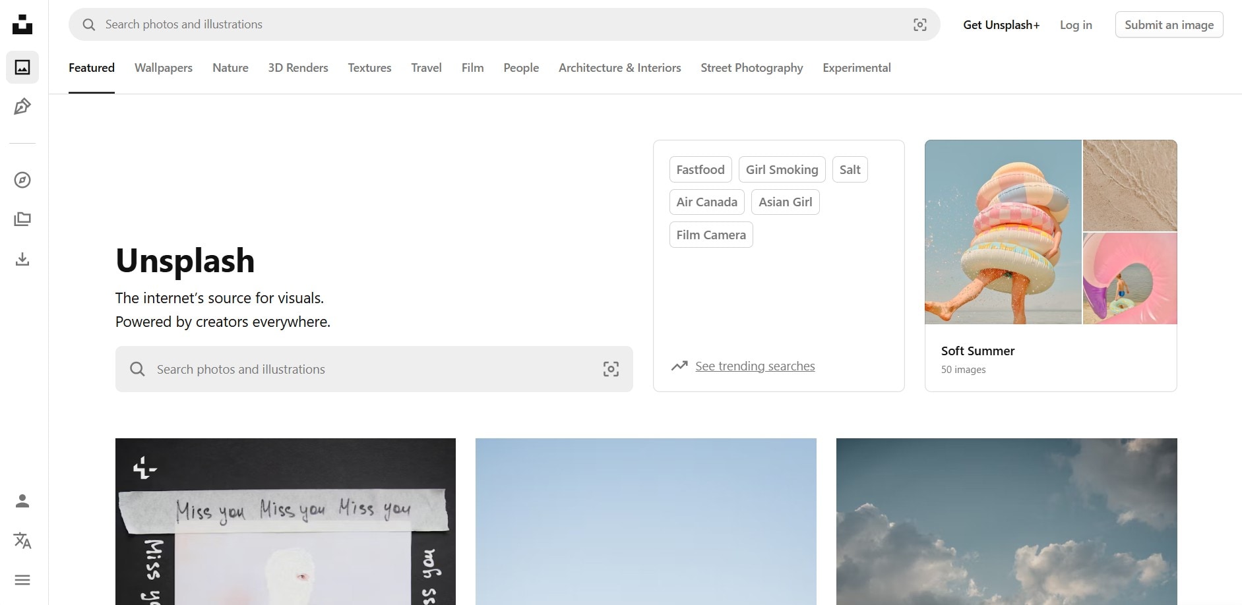Focus the top search photos field
Image resolution: width=1242 pixels, height=605 pixels.
point(504,24)
